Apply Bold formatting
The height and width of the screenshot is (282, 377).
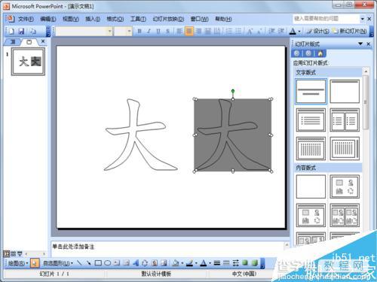pyautogui.click(x=139, y=32)
